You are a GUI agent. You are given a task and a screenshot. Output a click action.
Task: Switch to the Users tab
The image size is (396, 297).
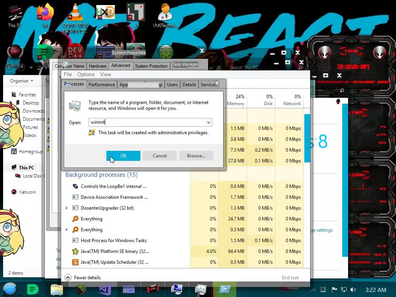coord(172,85)
